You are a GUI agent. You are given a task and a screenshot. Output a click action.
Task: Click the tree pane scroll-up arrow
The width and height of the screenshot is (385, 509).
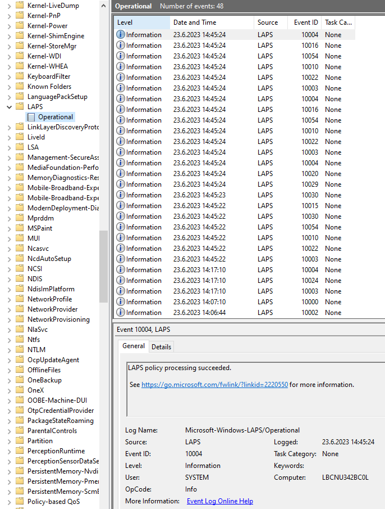point(103,6)
